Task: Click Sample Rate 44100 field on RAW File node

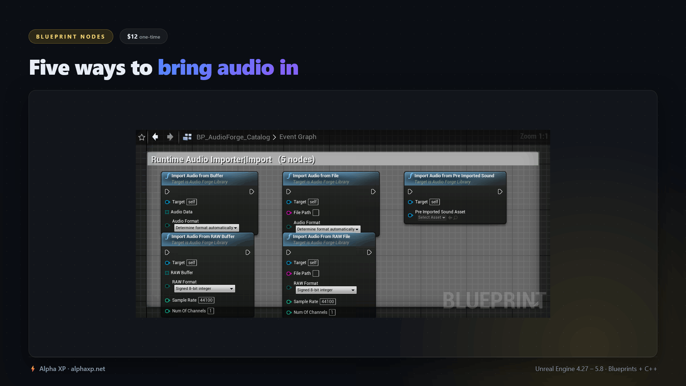Action: 328,302
